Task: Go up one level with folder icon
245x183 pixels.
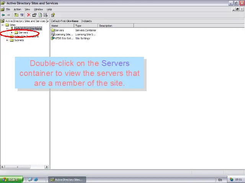Action: click(x=16, y=15)
